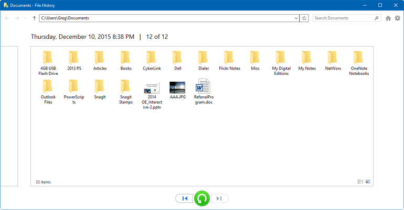Image resolution: width=404 pixels, height=210 pixels.
Task: Refresh the Documents folder view
Action: click(x=304, y=18)
